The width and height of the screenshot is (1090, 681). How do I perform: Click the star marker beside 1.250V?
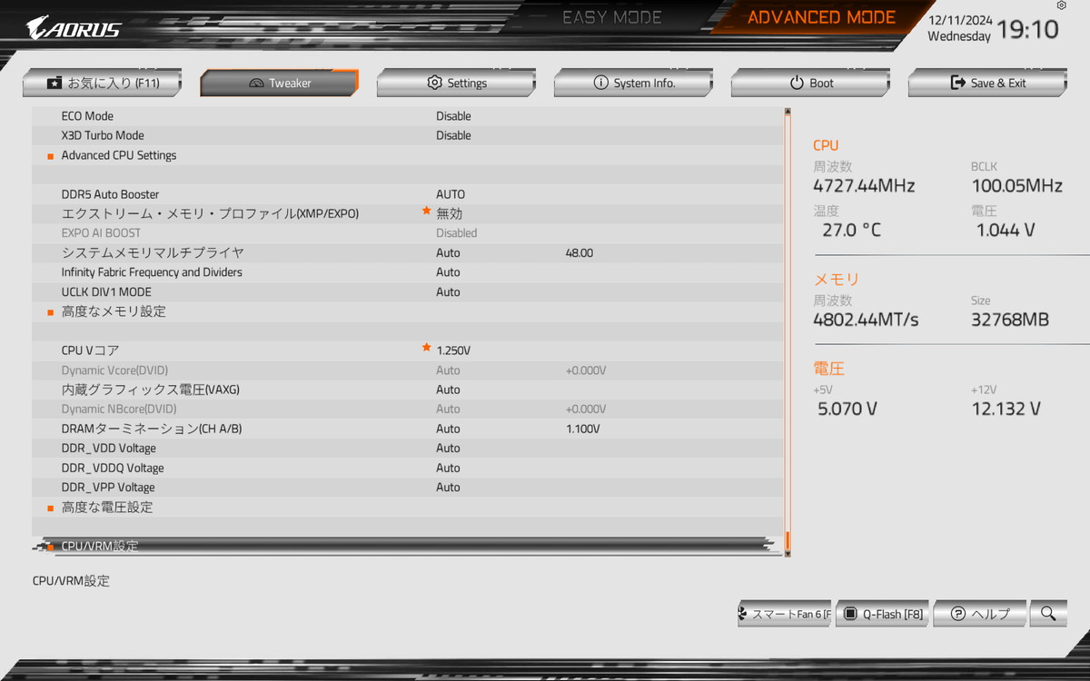point(426,347)
